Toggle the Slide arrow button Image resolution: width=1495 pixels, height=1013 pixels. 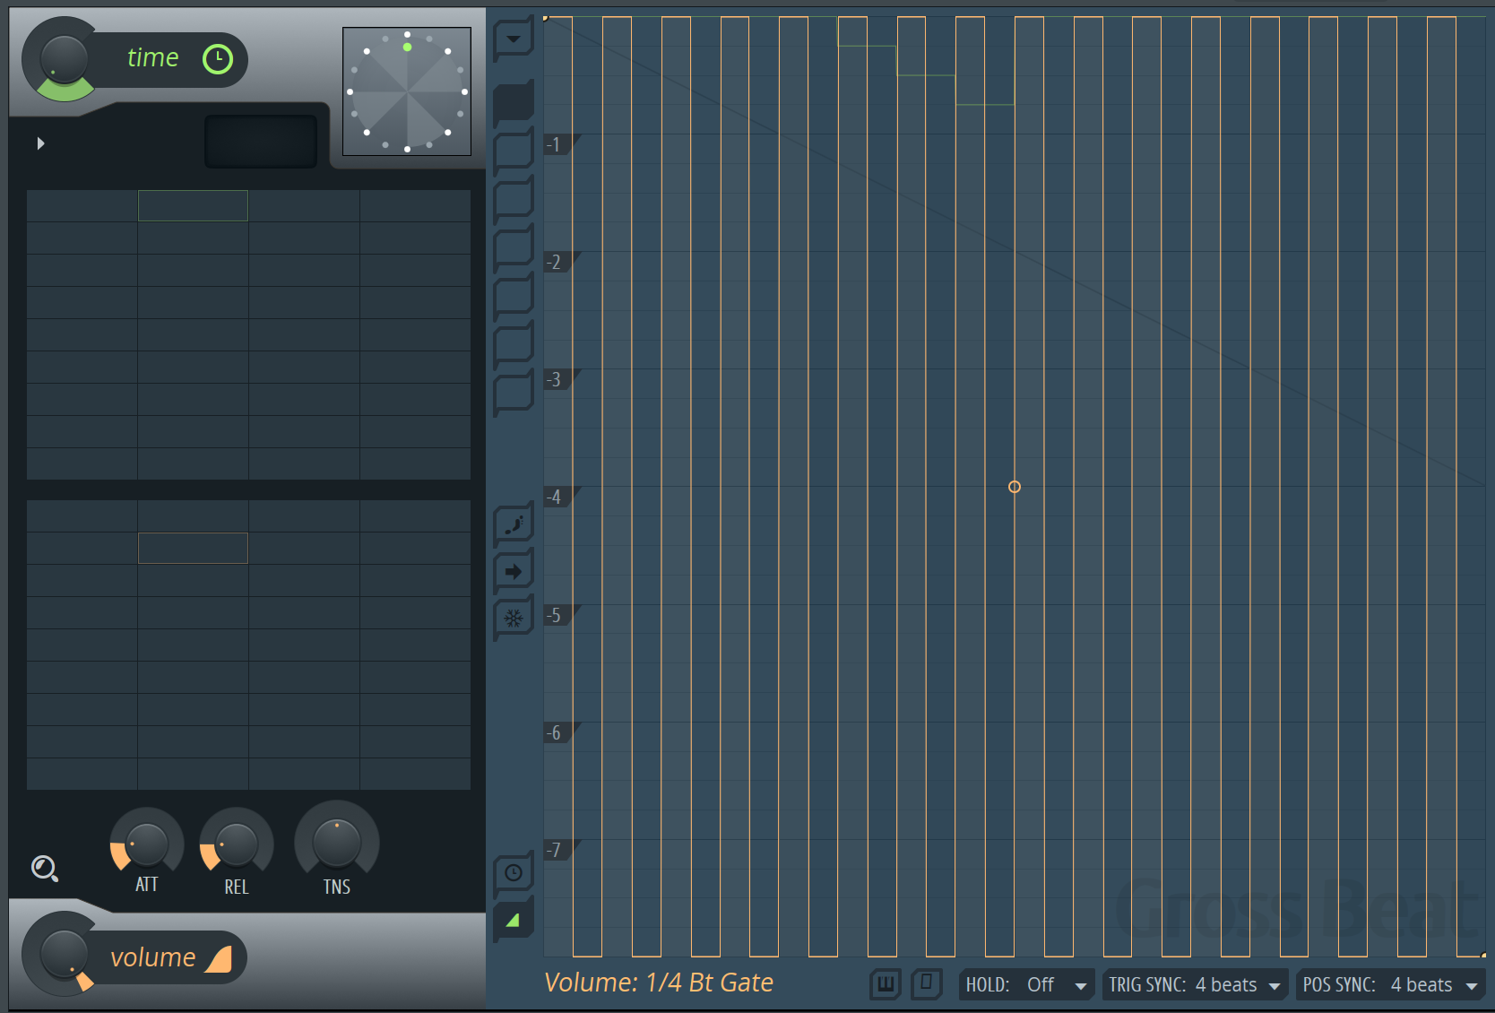pyautogui.click(x=514, y=571)
